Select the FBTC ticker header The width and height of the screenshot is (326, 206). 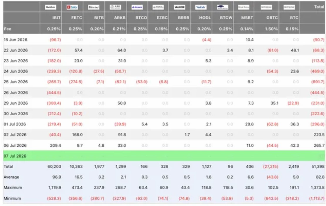[77, 18]
